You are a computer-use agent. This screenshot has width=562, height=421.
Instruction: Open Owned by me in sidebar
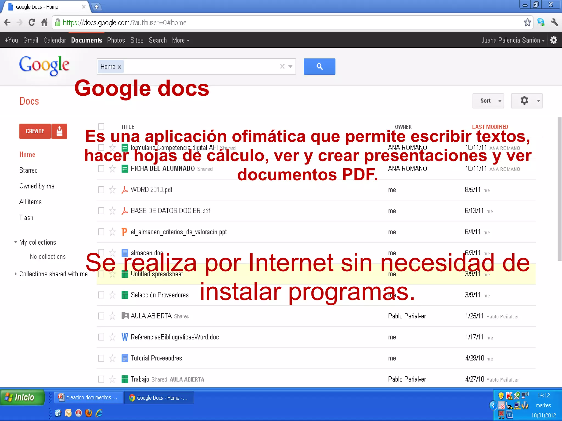37,186
